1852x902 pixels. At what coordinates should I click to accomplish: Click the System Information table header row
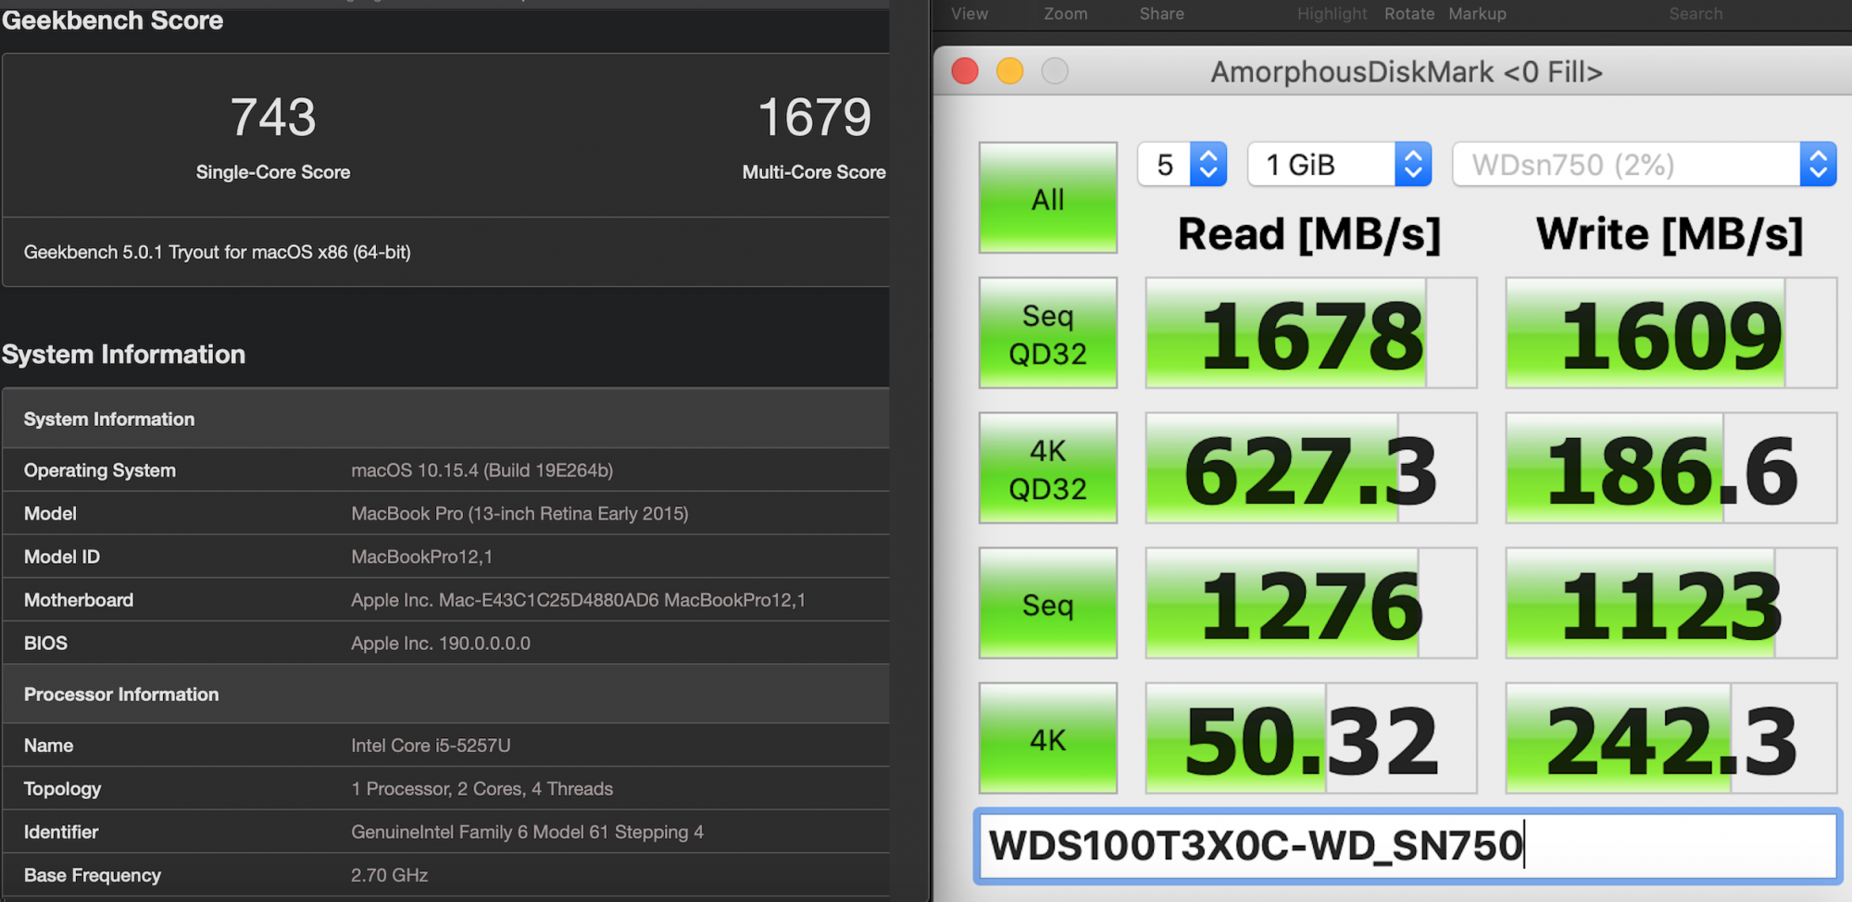pyautogui.click(x=445, y=419)
